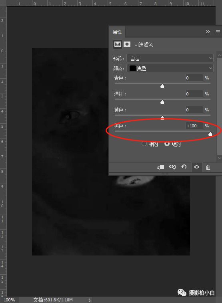This screenshot has height=303, width=222.
Task: Open the status bar arrow menu
Action: 90,300
